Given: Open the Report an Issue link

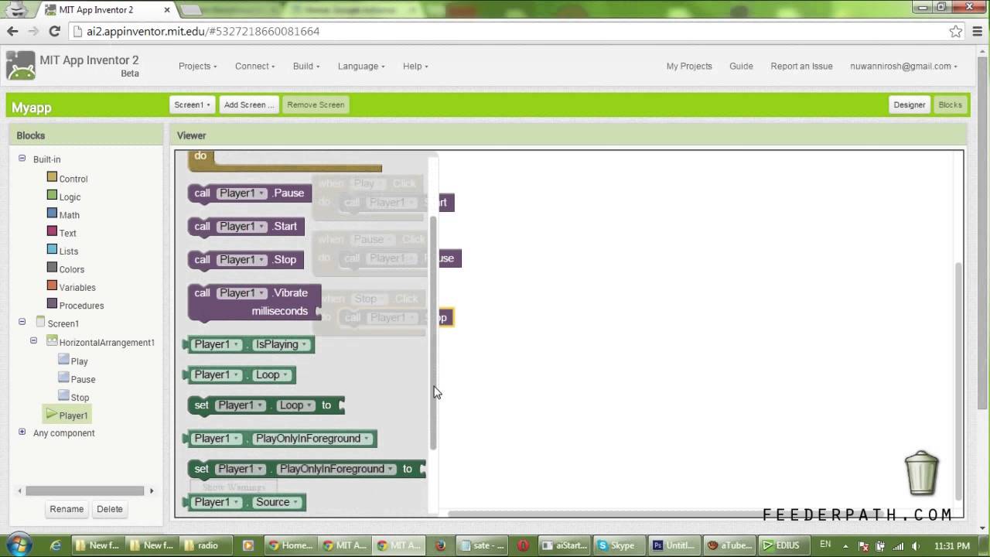Looking at the screenshot, I should [801, 66].
